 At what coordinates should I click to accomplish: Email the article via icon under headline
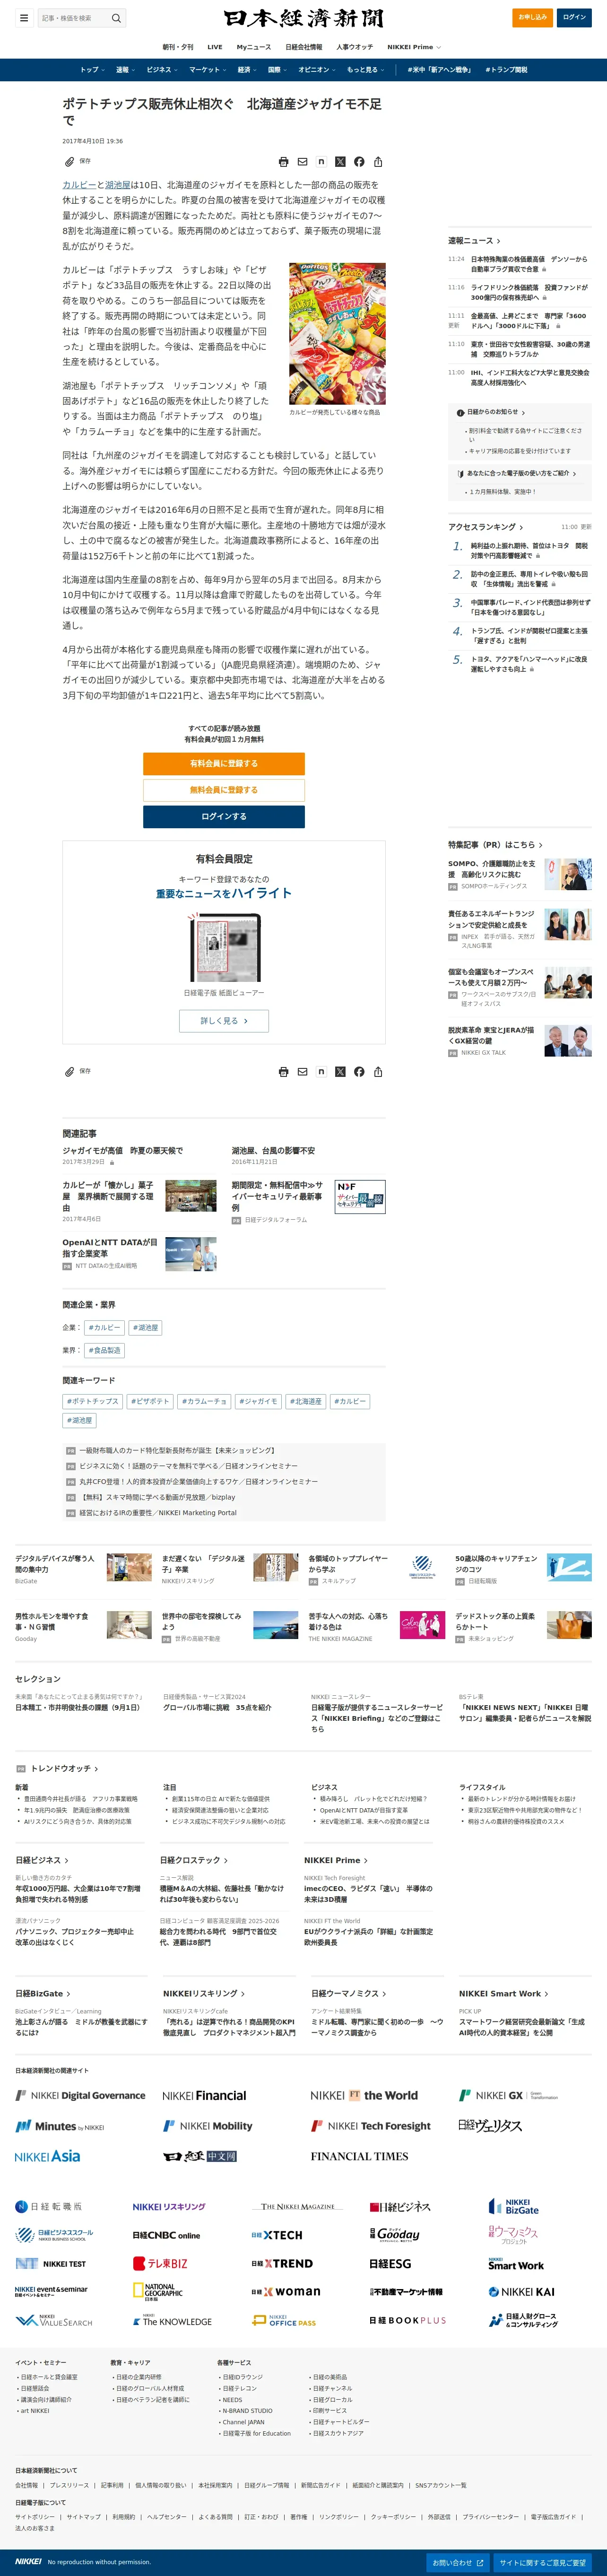click(303, 162)
